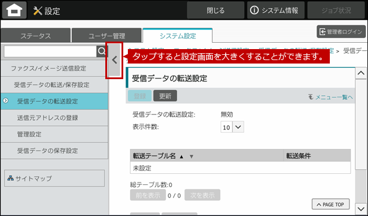Screen dimensions: 368x216
Task: Click PAGE TOP button
Action: tap(330, 204)
